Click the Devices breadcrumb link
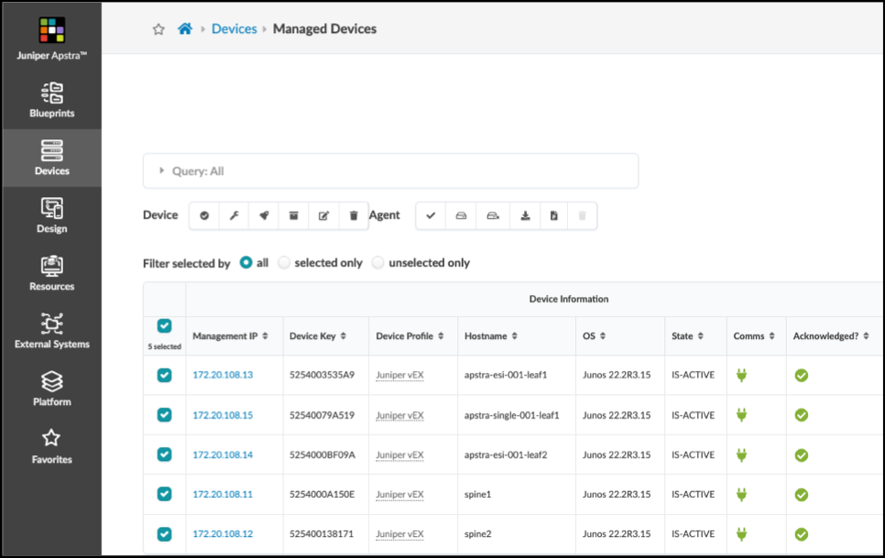 (234, 28)
